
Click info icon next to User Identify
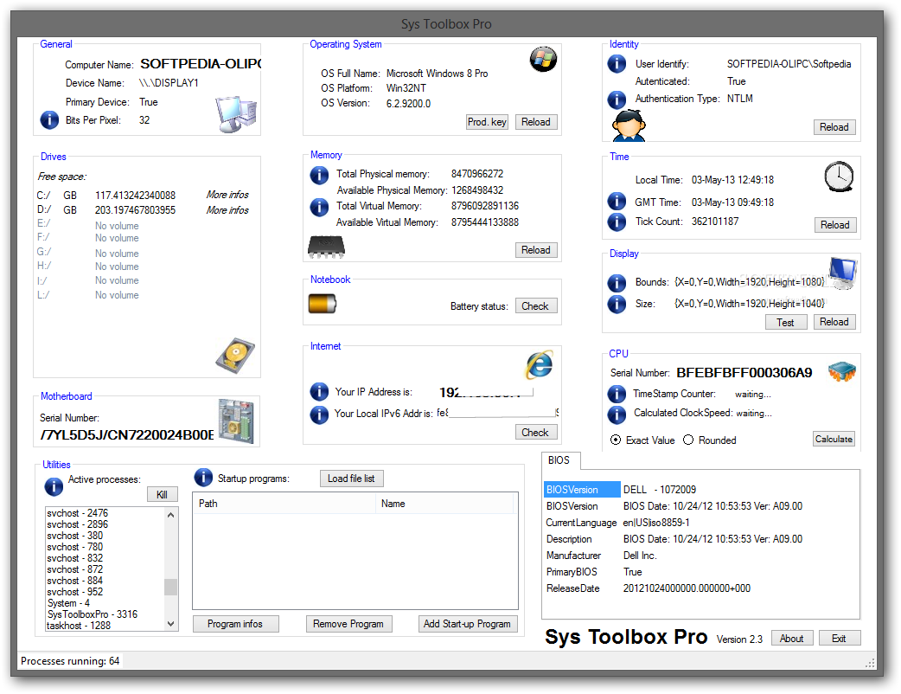click(x=617, y=63)
